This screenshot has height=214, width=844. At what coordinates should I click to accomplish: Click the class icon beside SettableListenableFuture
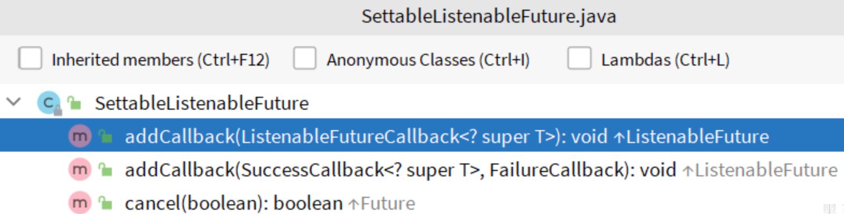[x=49, y=103]
